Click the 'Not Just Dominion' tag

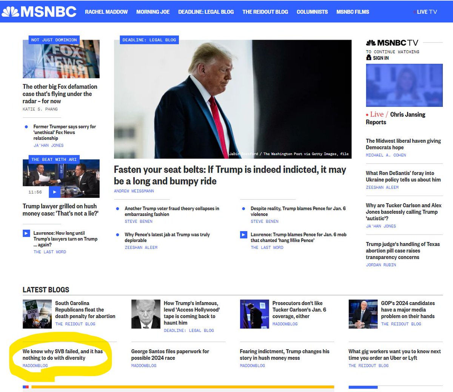click(x=54, y=40)
